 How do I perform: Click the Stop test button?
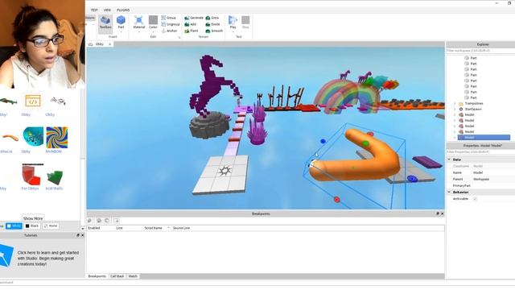pos(245,22)
